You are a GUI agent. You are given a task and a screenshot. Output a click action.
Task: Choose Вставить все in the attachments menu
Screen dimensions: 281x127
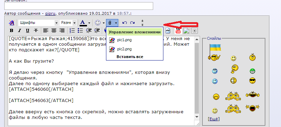tap(130, 57)
